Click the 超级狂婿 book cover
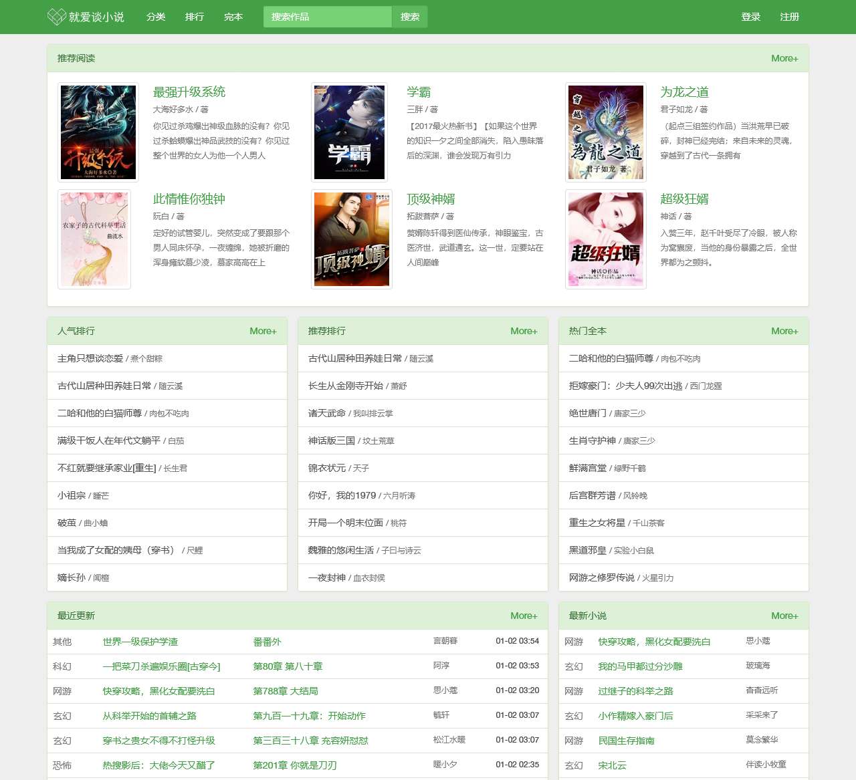The width and height of the screenshot is (856, 780). [x=605, y=239]
